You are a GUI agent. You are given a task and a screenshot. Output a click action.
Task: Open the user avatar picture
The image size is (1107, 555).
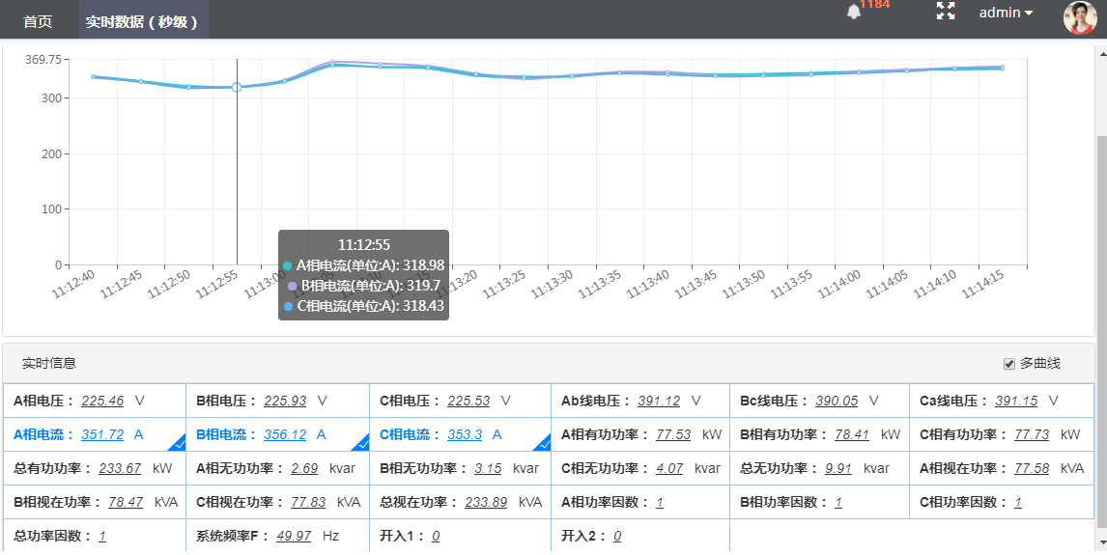tap(1079, 17)
